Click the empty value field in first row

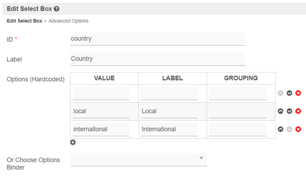101,93
